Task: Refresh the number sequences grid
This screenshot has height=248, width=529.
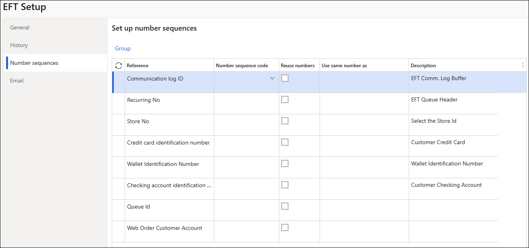Action: tap(119, 65)
